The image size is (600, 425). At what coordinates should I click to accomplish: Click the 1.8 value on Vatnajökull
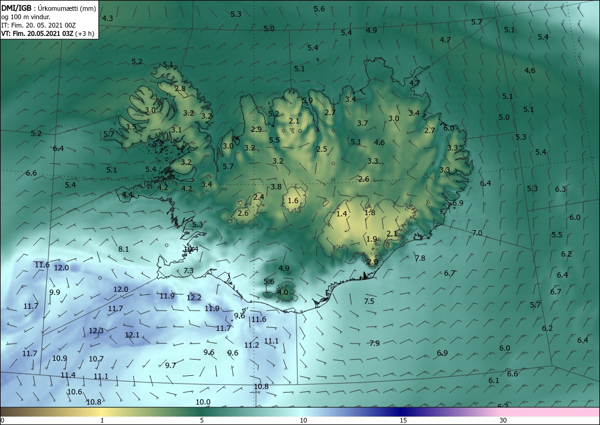click(370, 213)
